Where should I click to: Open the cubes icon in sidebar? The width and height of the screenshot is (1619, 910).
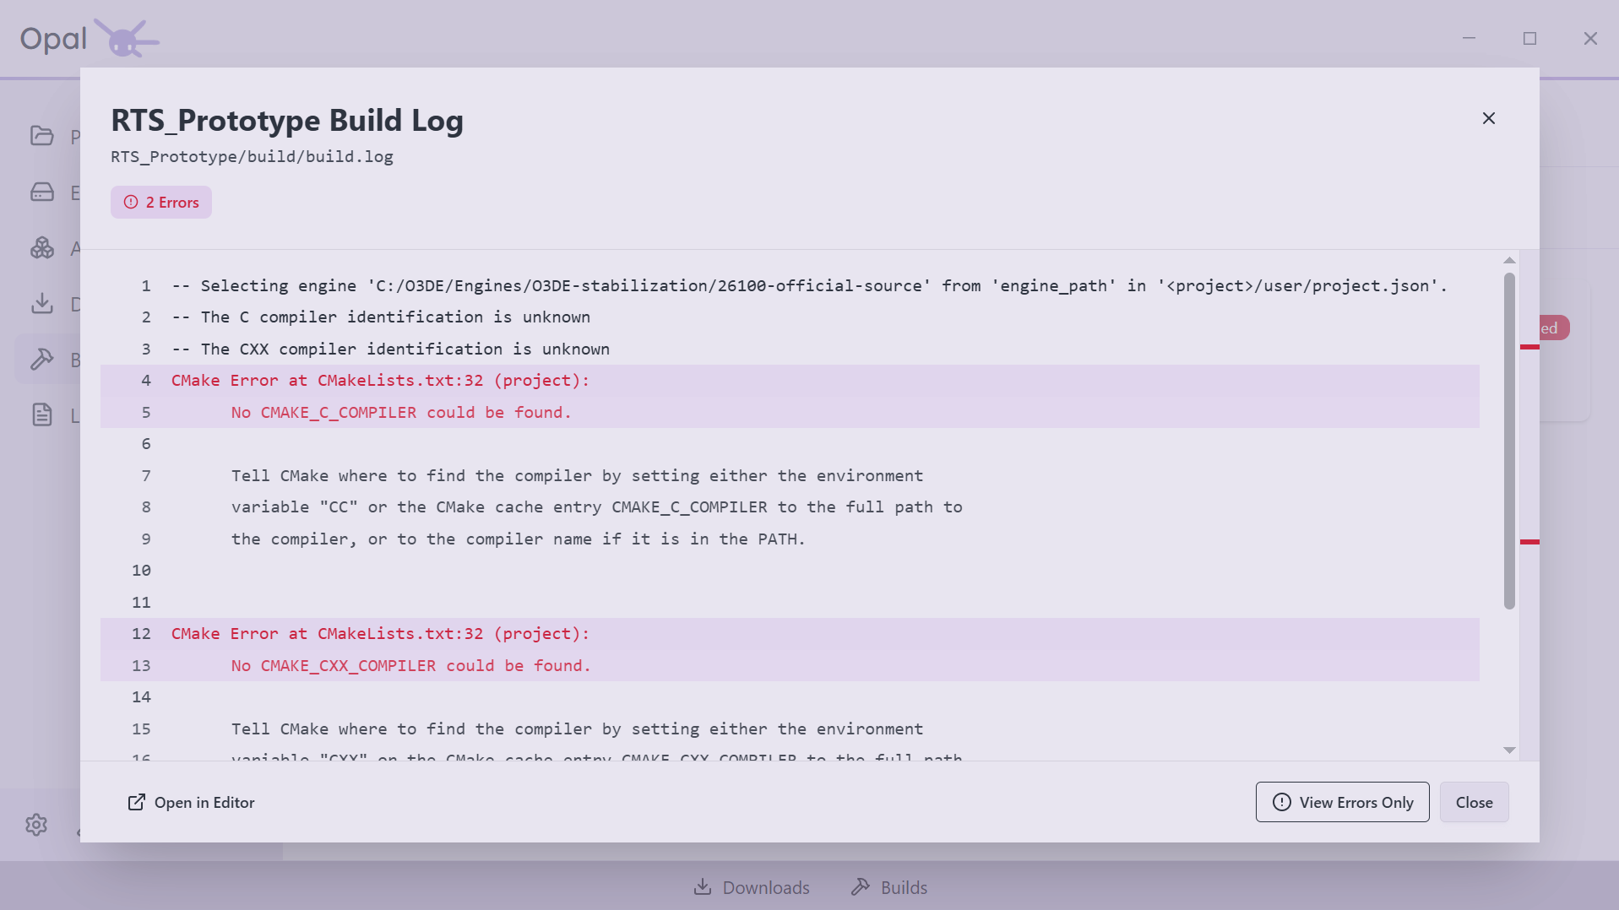click(42, 248)
